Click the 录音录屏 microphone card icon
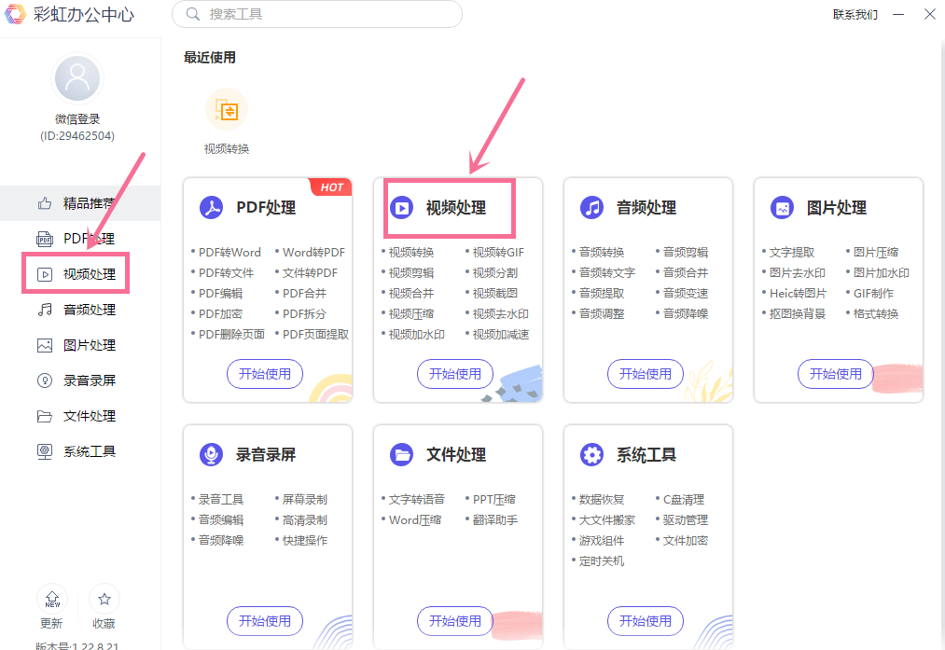 [x=212, y=454]
